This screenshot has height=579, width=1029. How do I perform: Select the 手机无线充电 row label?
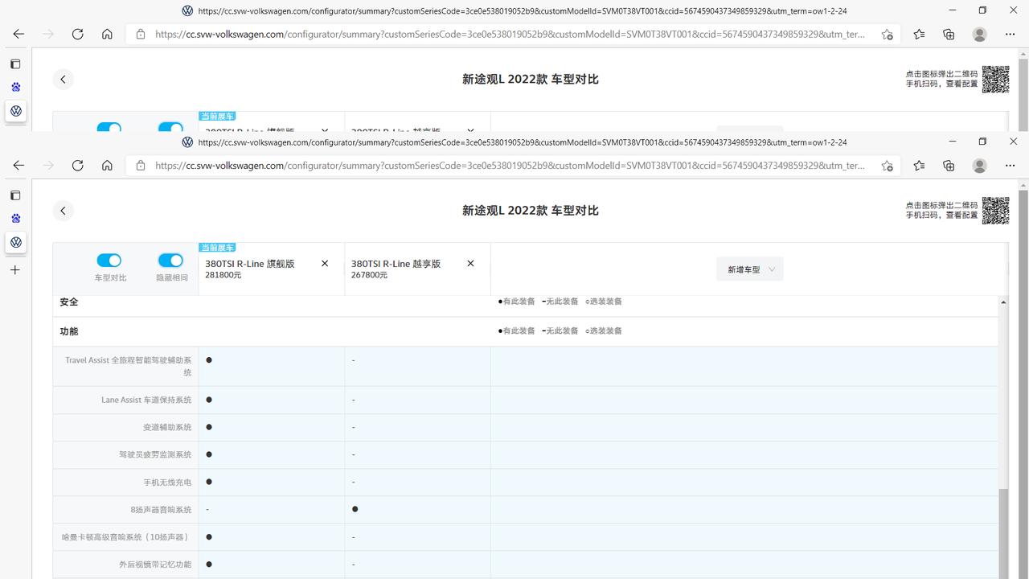click(167, 482)
